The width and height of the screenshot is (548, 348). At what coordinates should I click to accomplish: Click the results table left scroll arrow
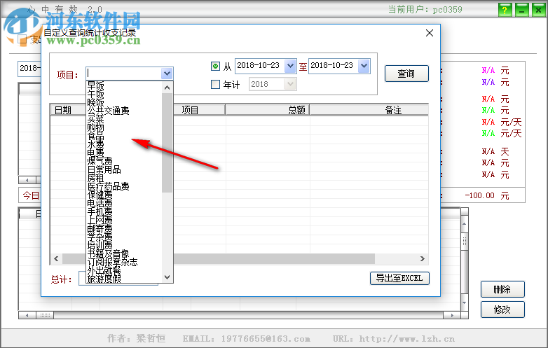56,258
